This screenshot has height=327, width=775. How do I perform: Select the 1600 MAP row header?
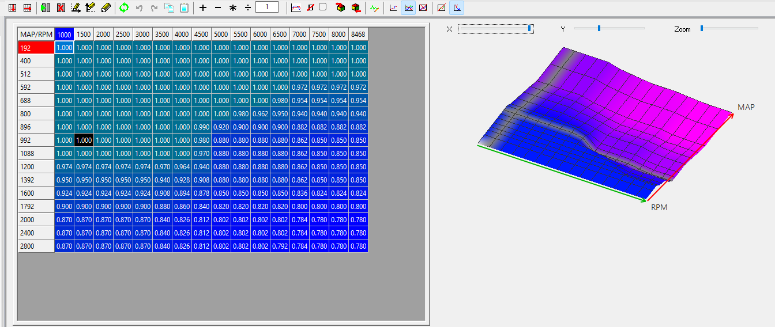click(x=36, y=193)
